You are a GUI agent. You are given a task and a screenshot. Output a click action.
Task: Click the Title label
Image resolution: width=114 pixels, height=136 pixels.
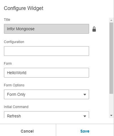[7, 20]
